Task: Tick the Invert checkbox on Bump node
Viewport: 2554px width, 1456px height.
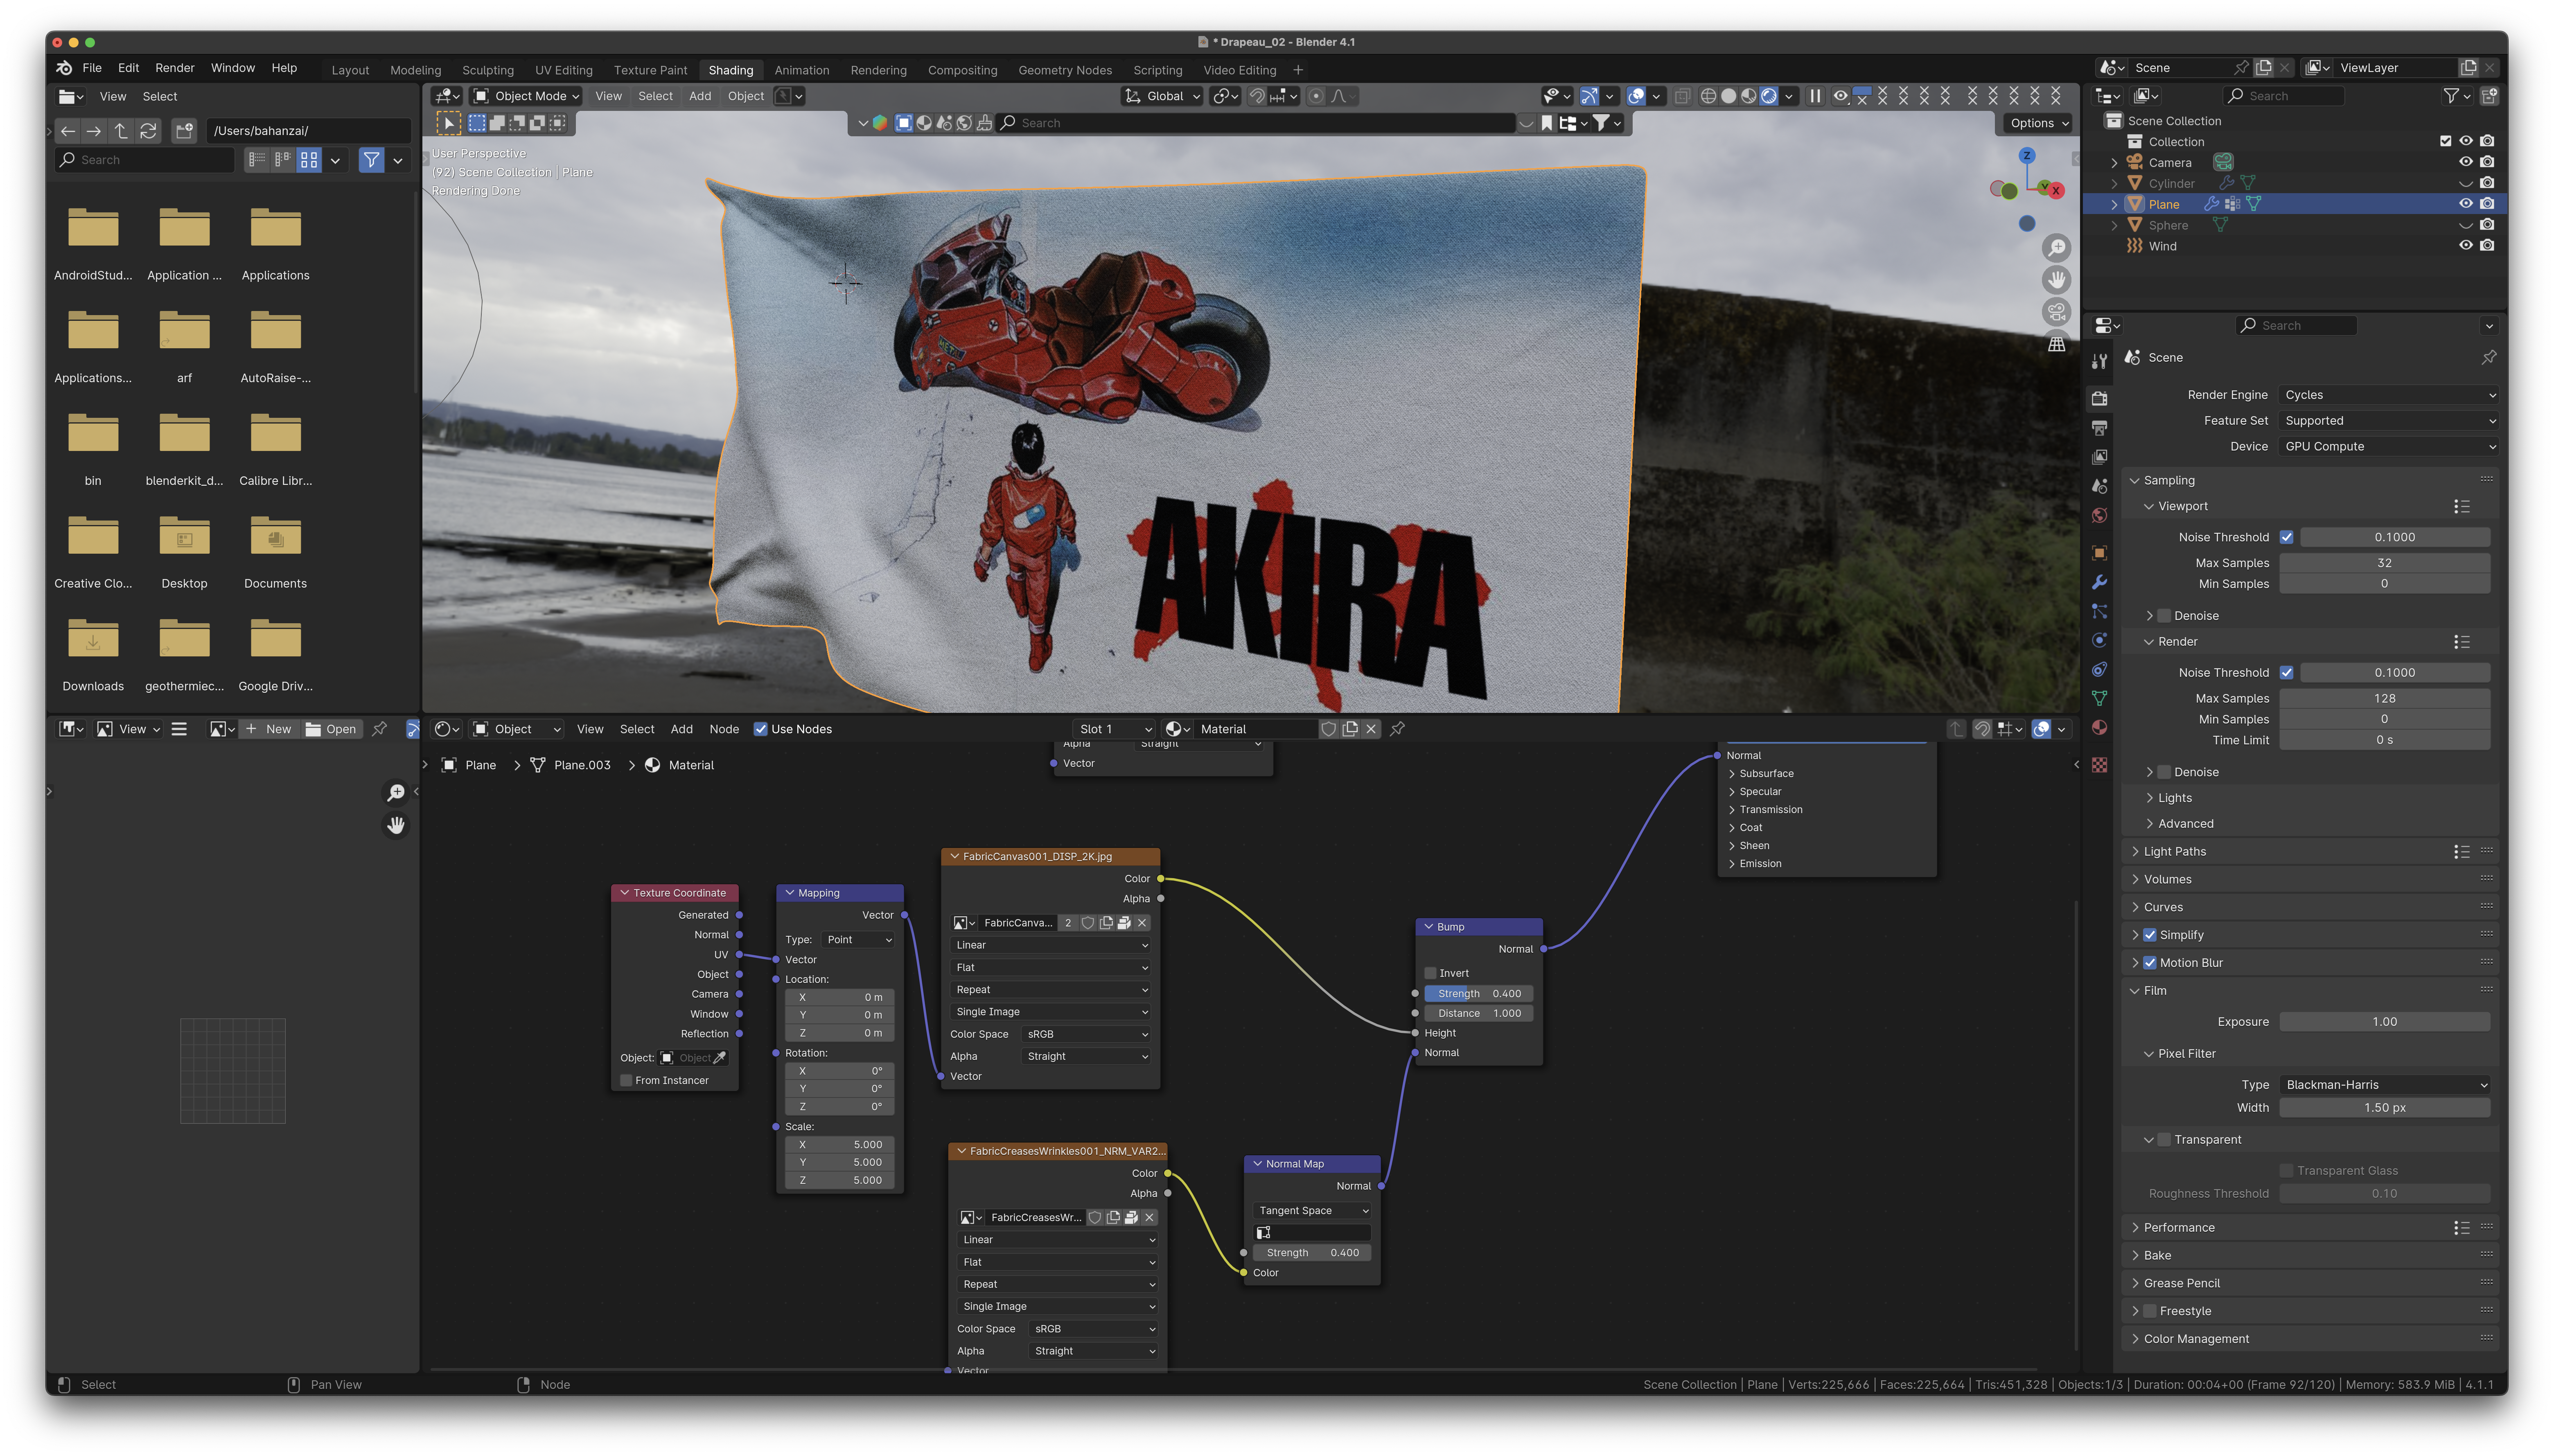Action: pyautogui.click(x=1430, y=973)
